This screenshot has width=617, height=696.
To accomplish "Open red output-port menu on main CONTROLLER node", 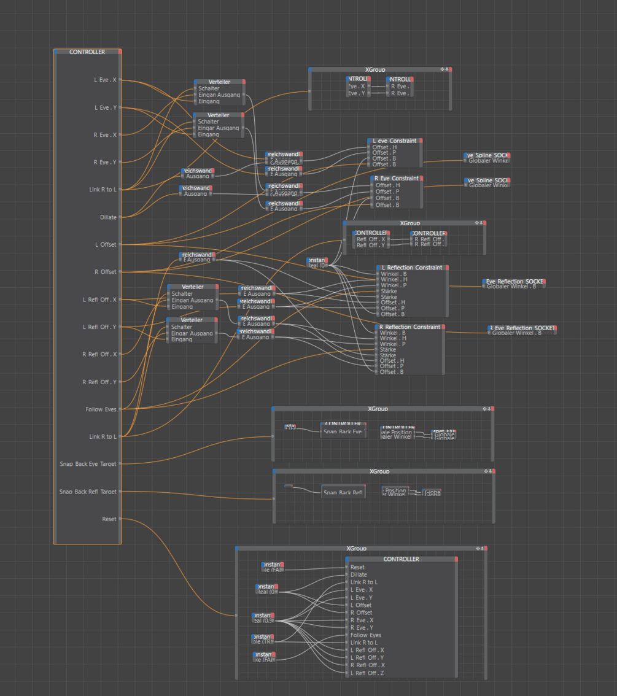I will coord(120,52).
